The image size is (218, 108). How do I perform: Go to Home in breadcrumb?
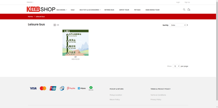point(30,17)
